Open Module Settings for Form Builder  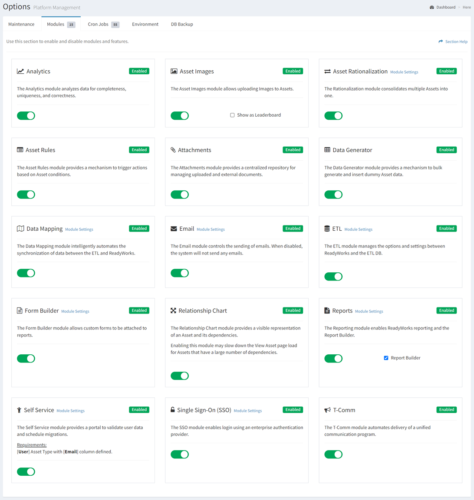(76, 311)
